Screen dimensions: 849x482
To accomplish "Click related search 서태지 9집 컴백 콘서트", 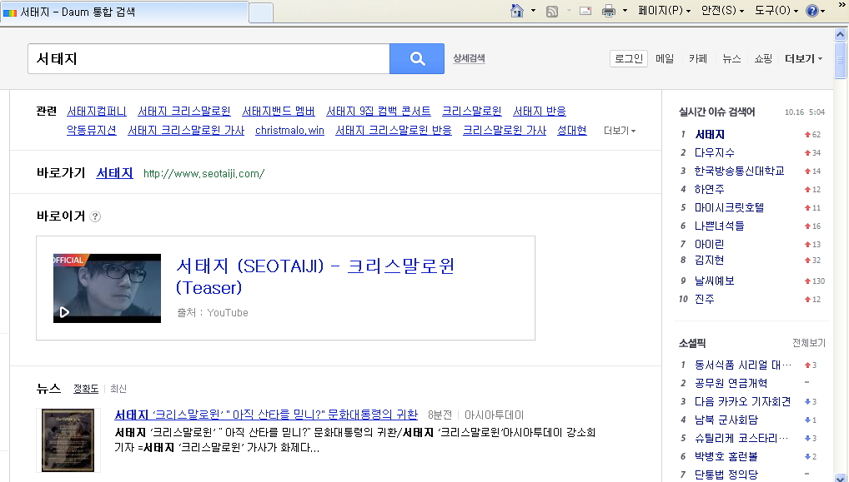I will 379,112.
